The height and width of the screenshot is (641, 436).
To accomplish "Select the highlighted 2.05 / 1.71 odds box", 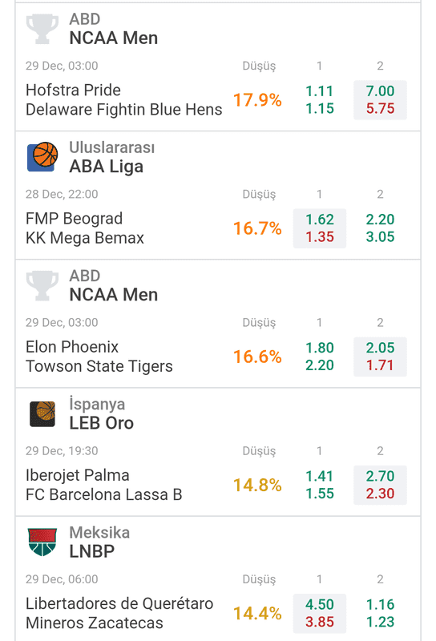I will pyautogui.click(x=380, y=357).
